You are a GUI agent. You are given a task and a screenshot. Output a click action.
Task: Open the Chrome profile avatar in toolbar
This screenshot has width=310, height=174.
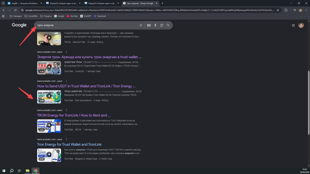click(300, 10)
